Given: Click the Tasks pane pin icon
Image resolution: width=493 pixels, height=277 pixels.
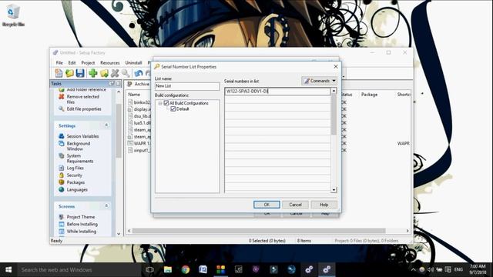Looking at the screenshot, I should click(112, 84).
